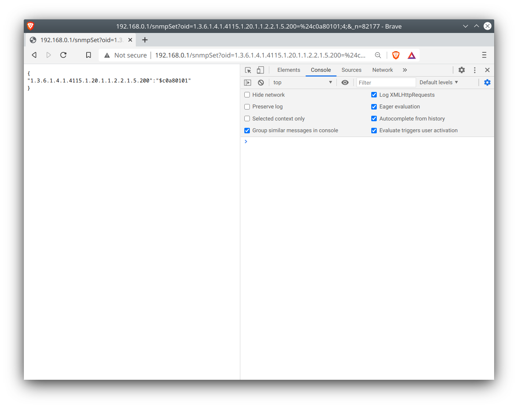Disable Log XMLHttpRequests
Image resolution: width=518 pixels, height=408 pixels.
pyautogui.click(x=374, y=94)
